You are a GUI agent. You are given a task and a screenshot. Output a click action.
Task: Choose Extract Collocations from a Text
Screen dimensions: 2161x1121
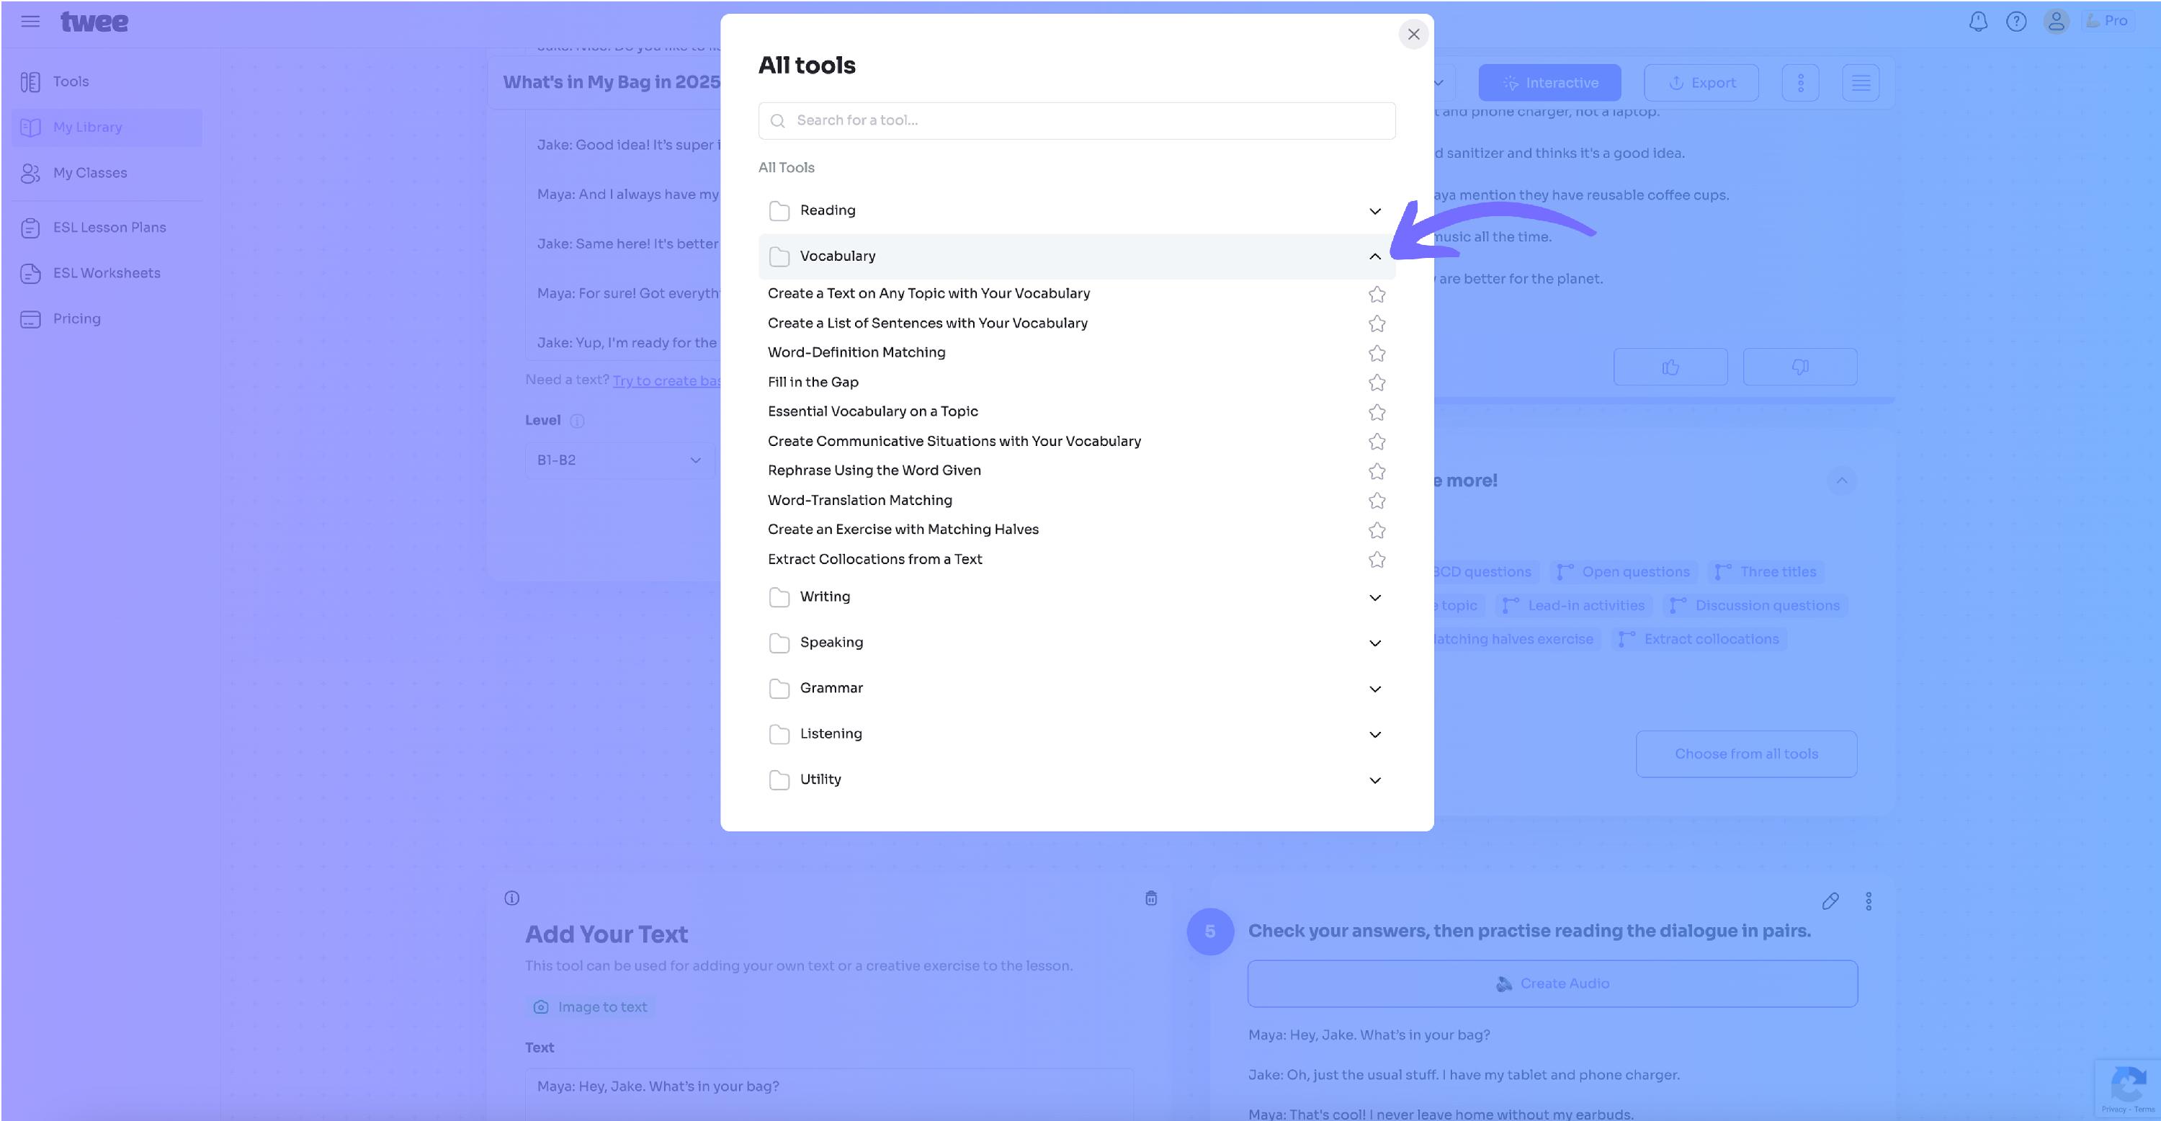pyautogui.click(x=874, y=559)
